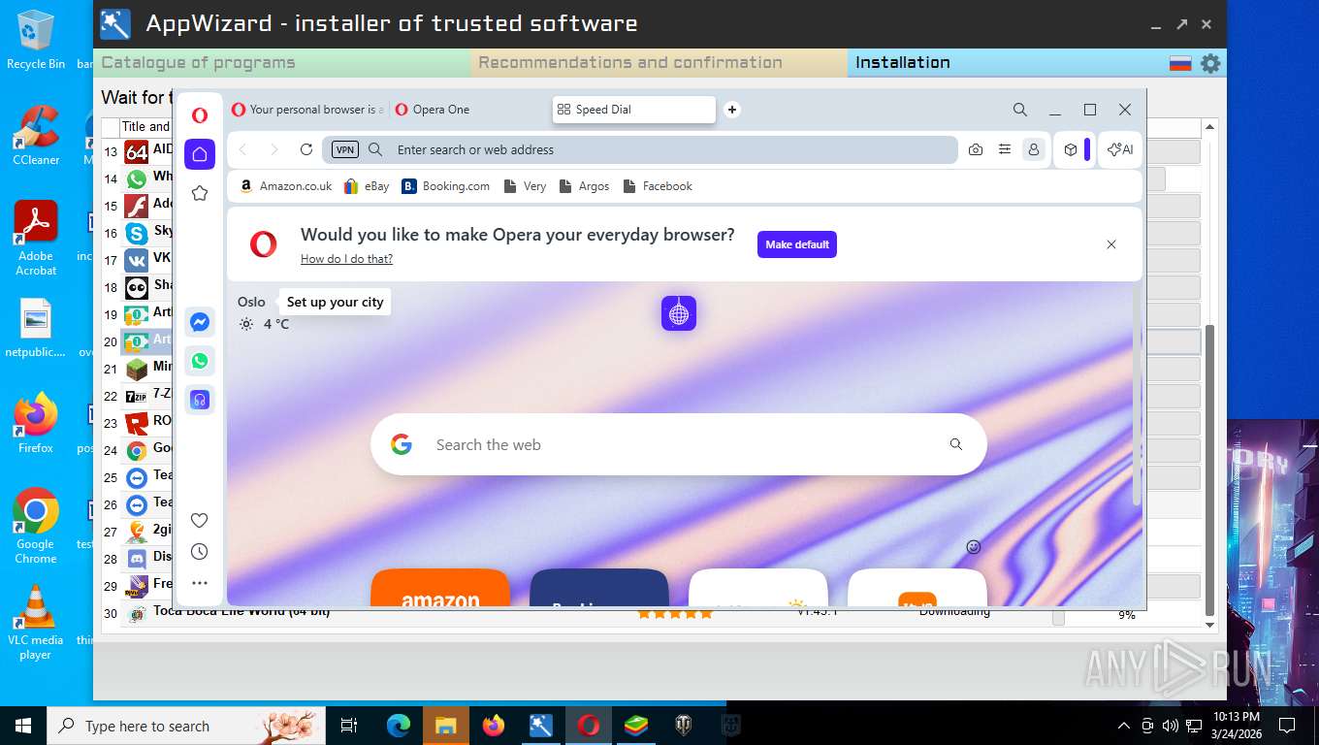This screenshot has width=1319, height=745.
Task: Click scroll-down arrow in AppWizard list
Action: [1209, 626]
